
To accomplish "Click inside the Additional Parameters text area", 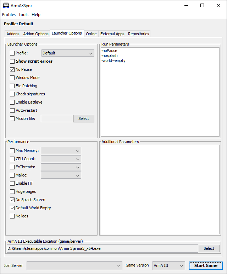I will [160, 189].
